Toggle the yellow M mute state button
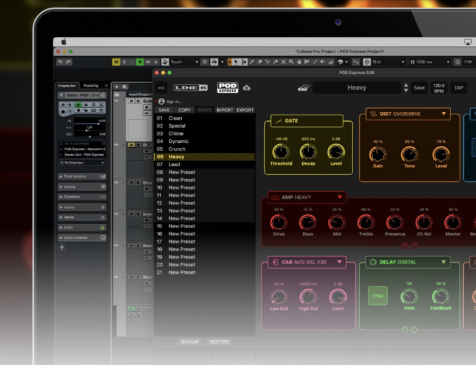 click(116, 62)
